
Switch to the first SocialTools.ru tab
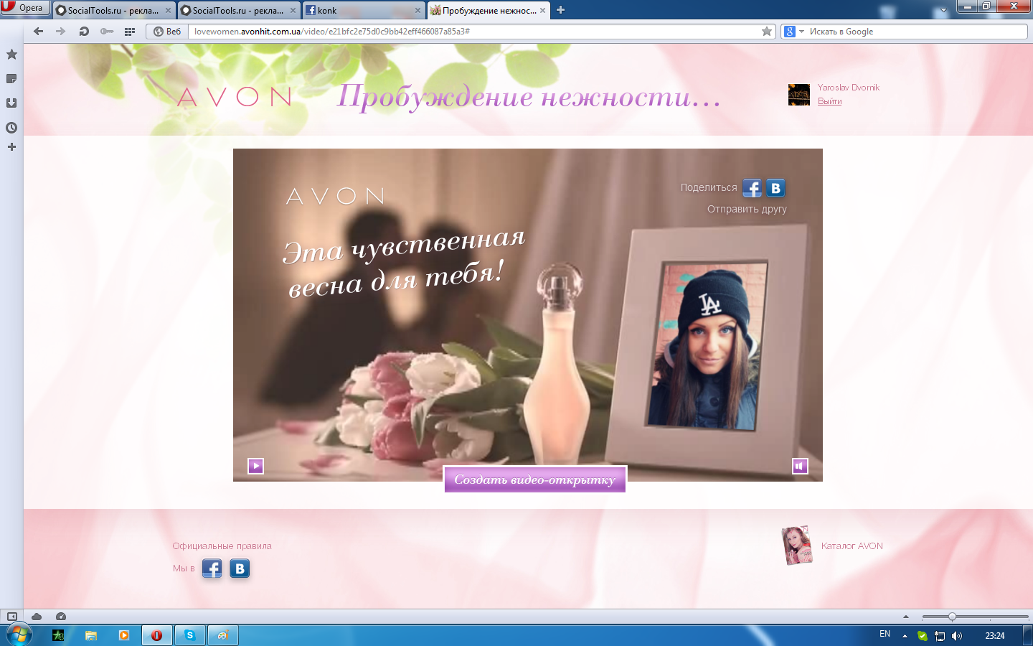(x=113, y=10)
